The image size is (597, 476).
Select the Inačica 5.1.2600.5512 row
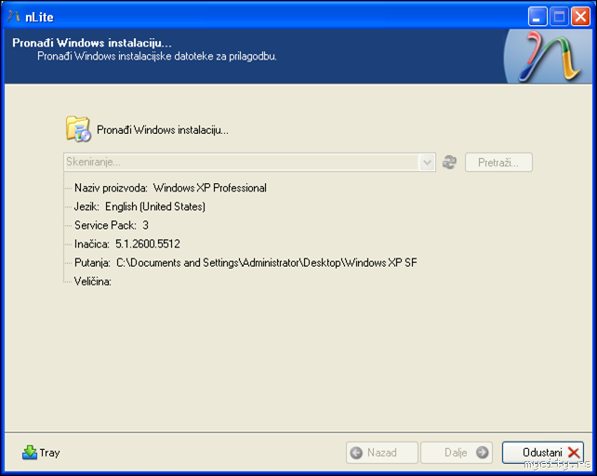click(126, 244)
